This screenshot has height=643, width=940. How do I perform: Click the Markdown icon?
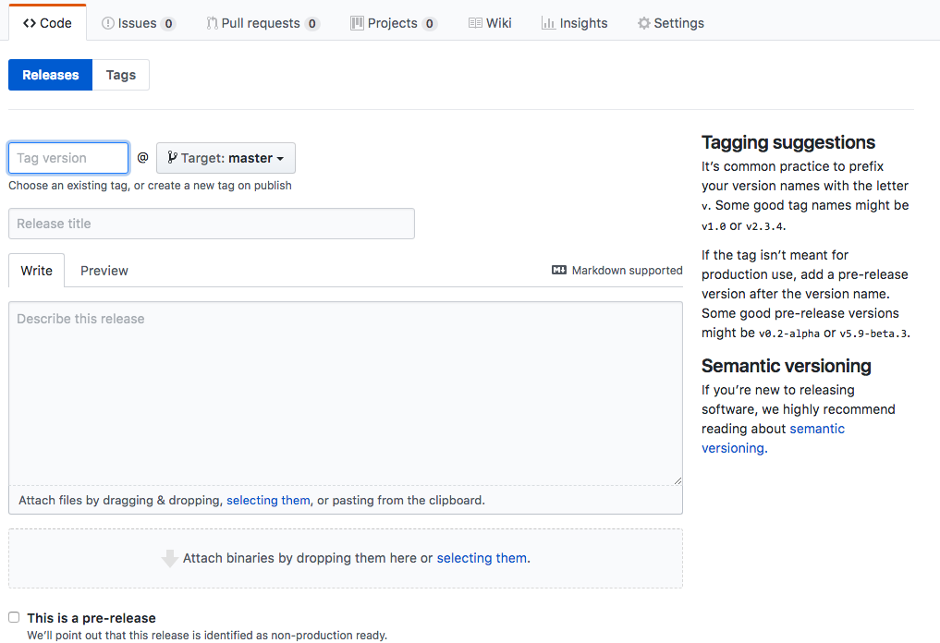click(558, 271)
